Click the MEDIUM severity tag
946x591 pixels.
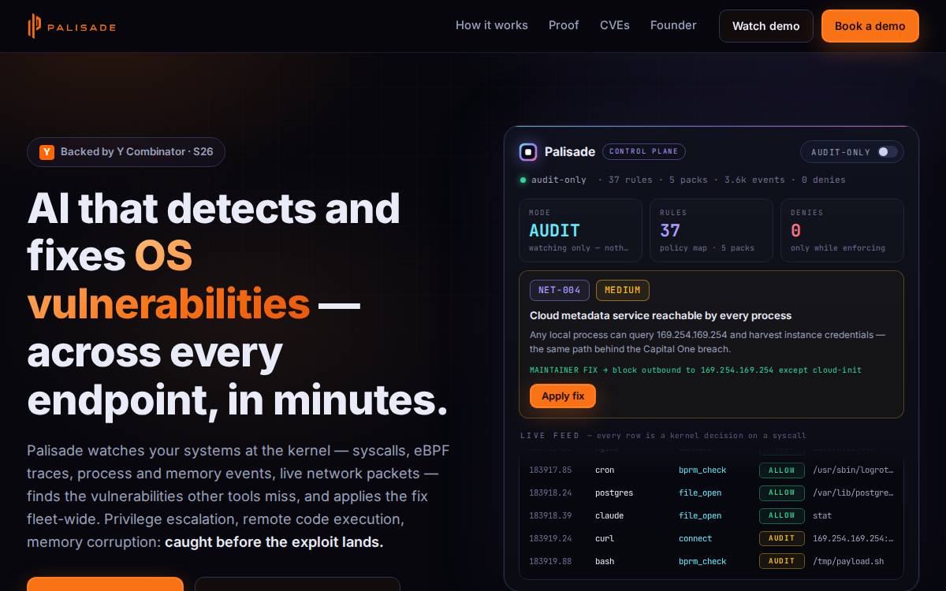click(x=623, y=290)
